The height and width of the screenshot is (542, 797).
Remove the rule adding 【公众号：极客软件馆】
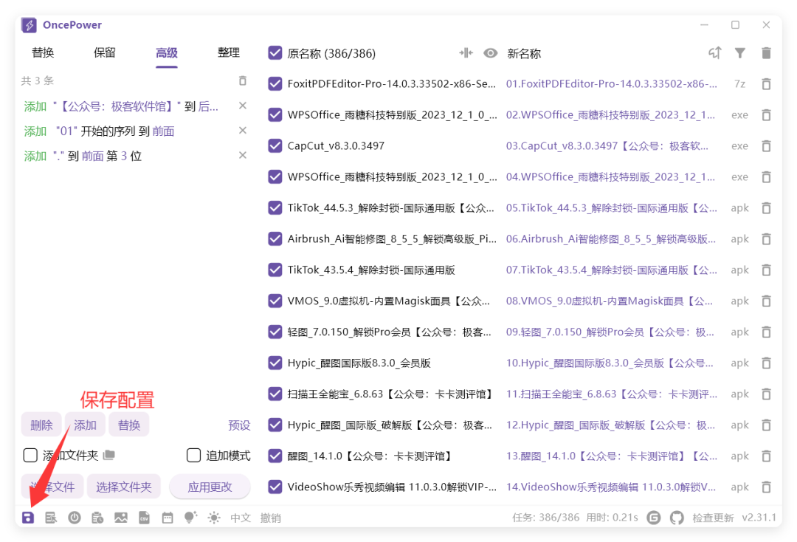click(x=243, y=106)
